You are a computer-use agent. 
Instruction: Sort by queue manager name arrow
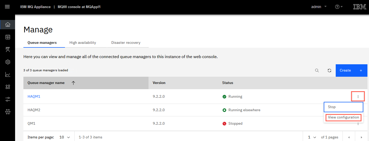(73, 83)
